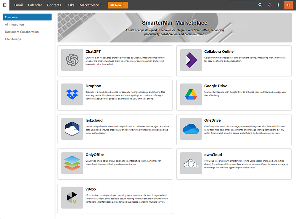Open the Google Drive title
296x219 pixels.
(x=215, y=86)
